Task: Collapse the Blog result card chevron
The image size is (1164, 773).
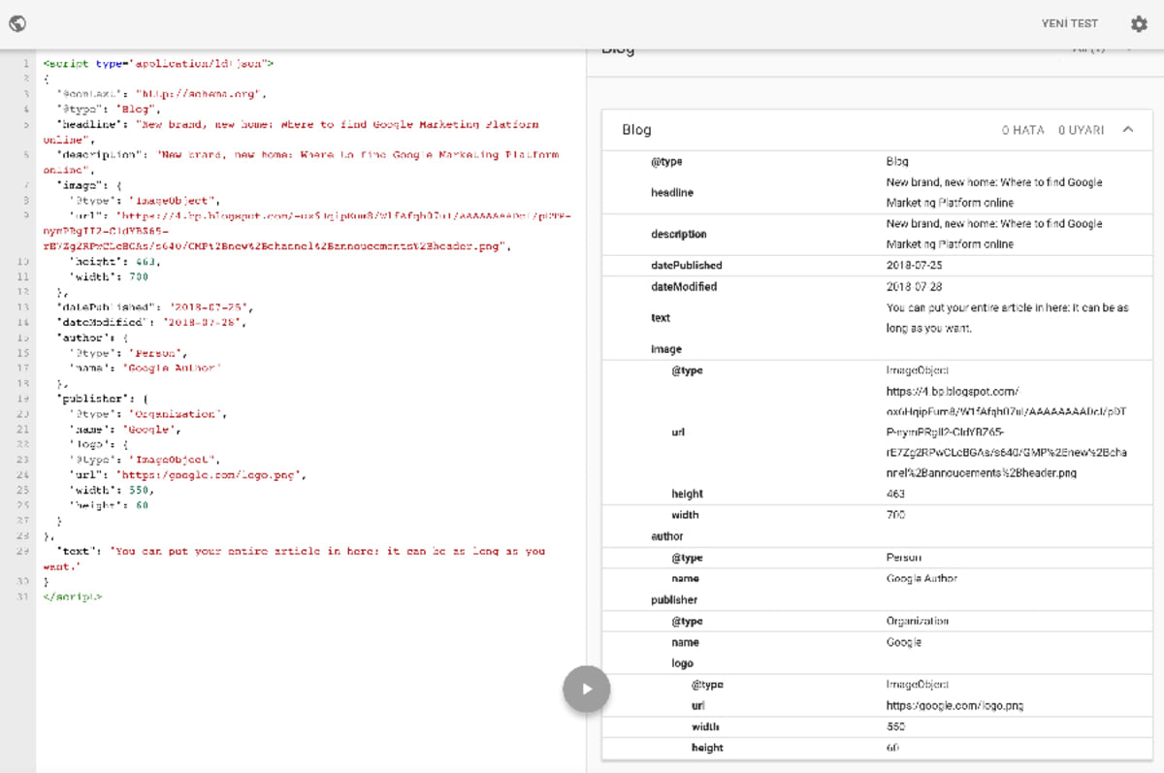Action: click(1127, 129)
